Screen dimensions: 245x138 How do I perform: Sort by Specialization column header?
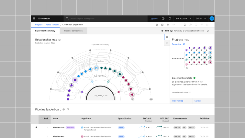[x=125, y=119]
